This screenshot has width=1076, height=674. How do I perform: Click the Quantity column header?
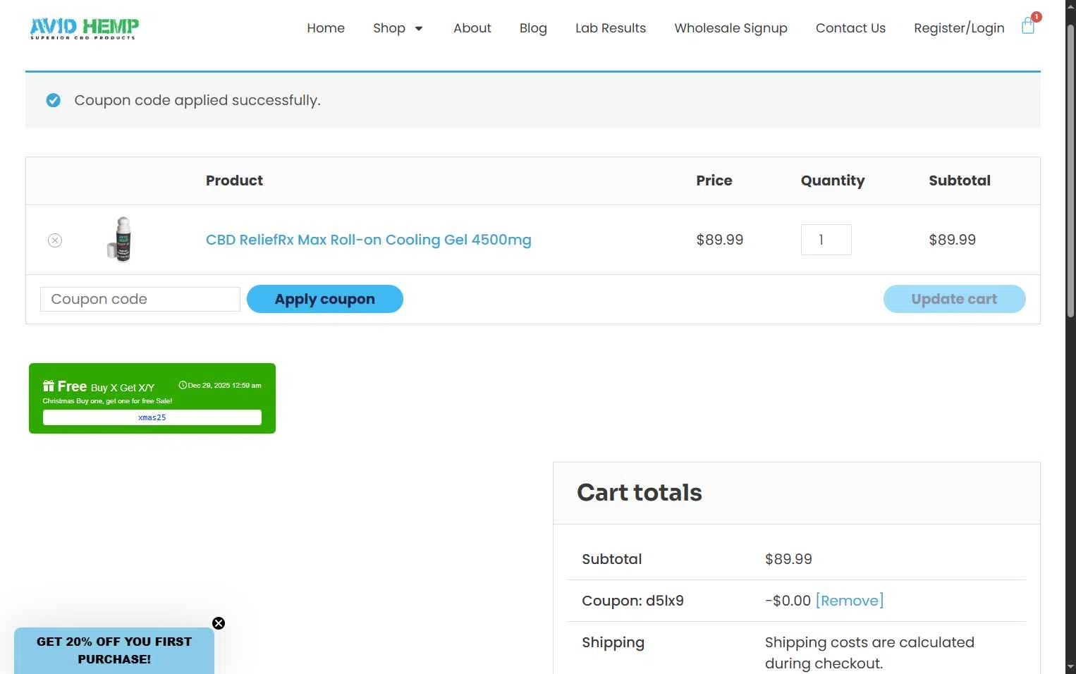[x=833, y=180]
